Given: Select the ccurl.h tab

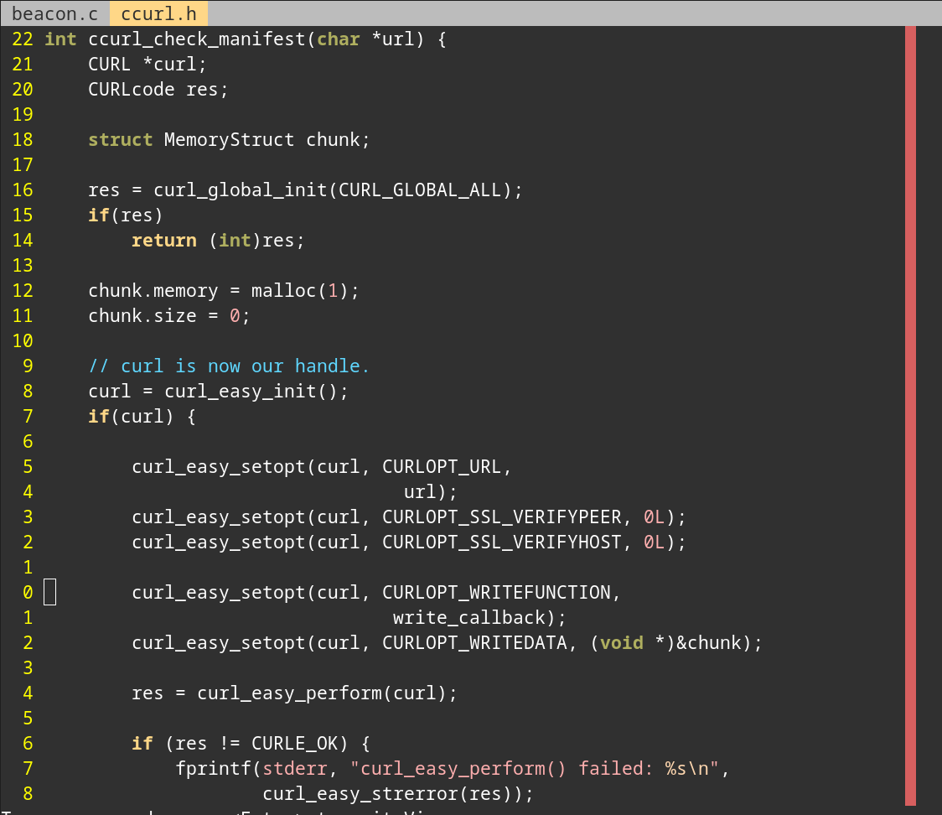Looking at the screenshot, I should [158, 13].
